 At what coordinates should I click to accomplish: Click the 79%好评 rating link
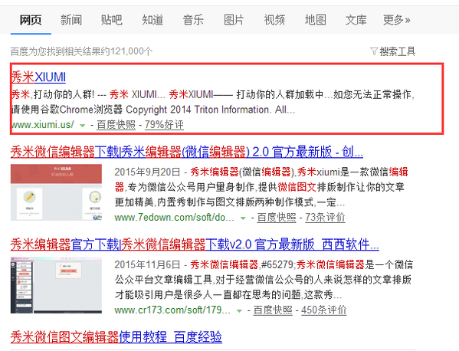(164, 125)
